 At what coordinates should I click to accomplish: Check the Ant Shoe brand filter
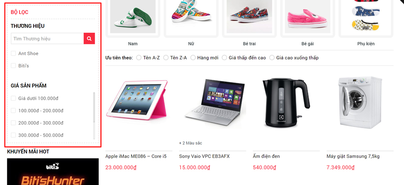tap(13, 53)
